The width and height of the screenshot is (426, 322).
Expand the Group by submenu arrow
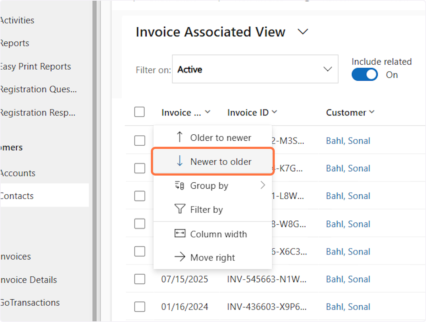pos(263,185)
